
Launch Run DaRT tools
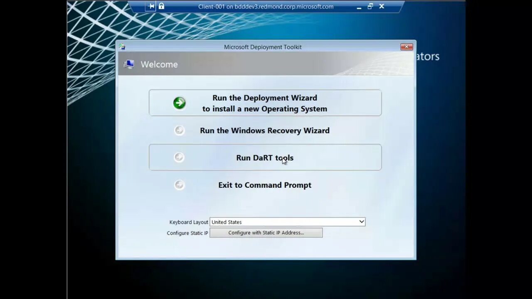click(x=265, y=157)
